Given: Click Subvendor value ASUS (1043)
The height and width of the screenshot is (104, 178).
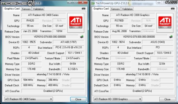Looking at the screenshot, I should 158,42.
